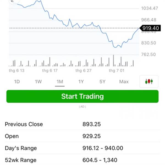
Task: Select the 1D time range
Action: (x=17, y=82)
